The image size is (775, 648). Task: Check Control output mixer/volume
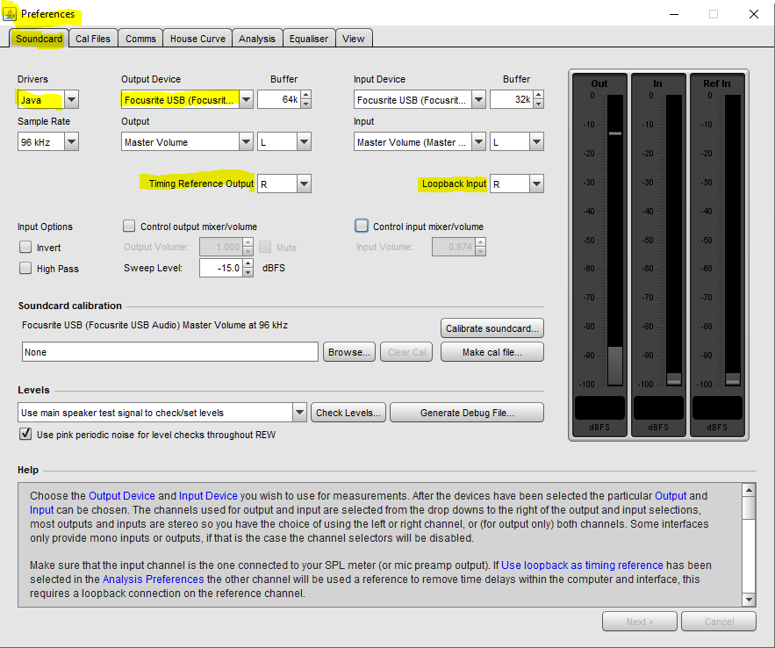coord(129,226)
